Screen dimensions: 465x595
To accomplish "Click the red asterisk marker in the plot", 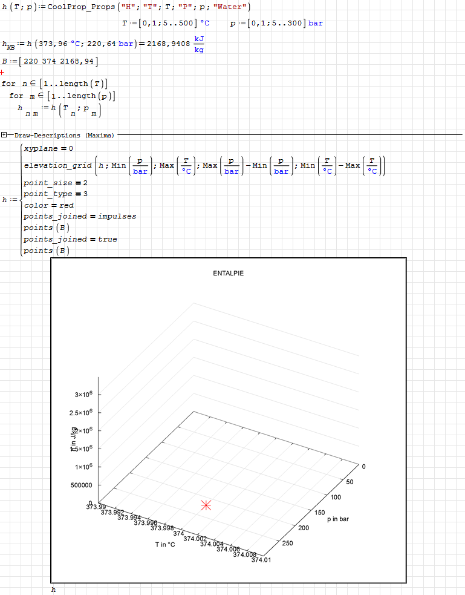I will [x=206, y=505].
